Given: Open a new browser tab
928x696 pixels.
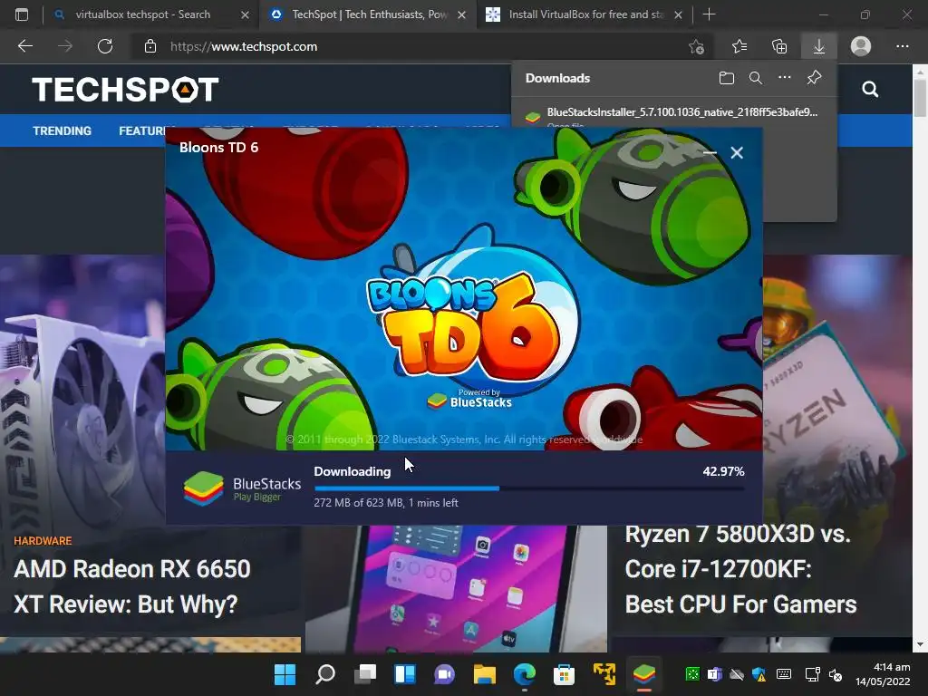Looking at the screenshot, I should (709, 14).
